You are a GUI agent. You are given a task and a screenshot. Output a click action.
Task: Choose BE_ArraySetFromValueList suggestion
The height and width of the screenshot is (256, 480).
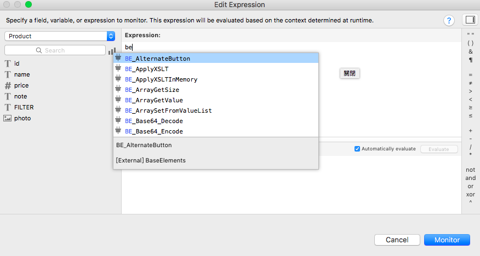coord(216,110)
